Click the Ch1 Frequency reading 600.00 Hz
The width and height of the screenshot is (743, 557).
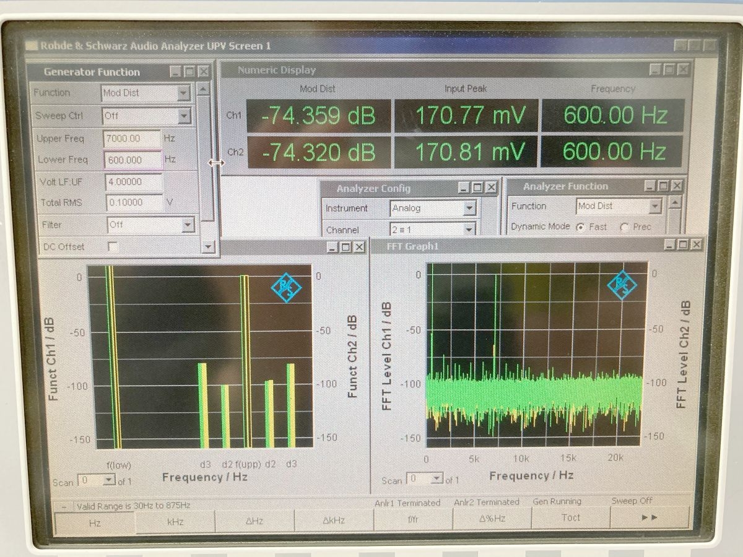coord(614,114)
